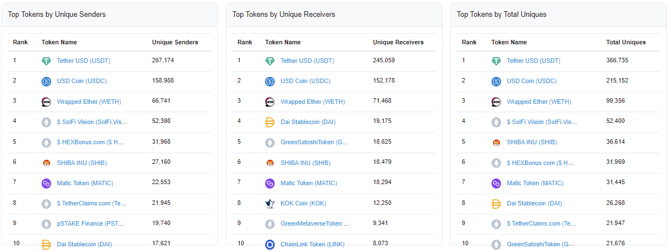Image resolution: width=669 pixels, height=252 pixels.
Task: Select the 267,174 unique senders value
Action: [163, 61]
